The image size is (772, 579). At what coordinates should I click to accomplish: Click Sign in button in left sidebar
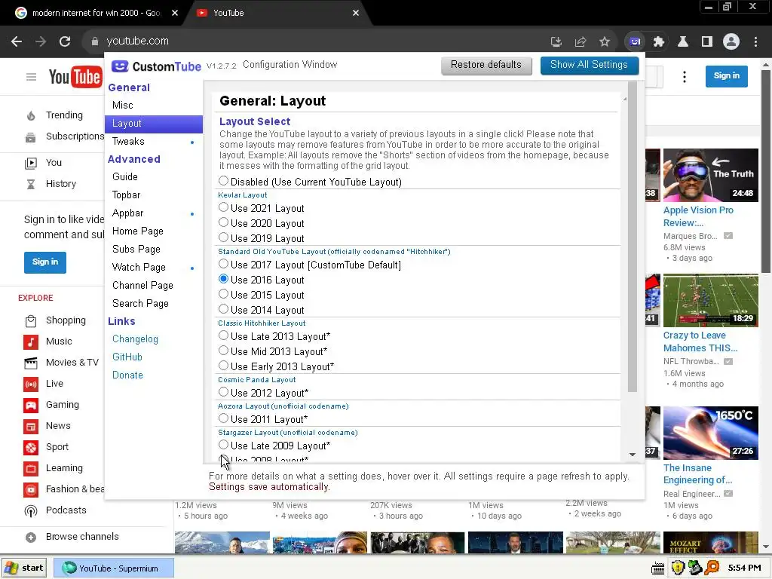tap(44, 262)
